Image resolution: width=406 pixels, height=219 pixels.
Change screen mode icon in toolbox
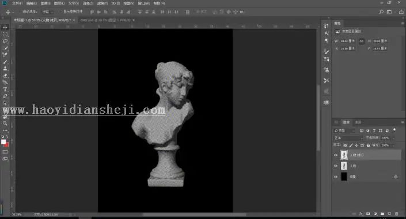[x=5, y=159]
